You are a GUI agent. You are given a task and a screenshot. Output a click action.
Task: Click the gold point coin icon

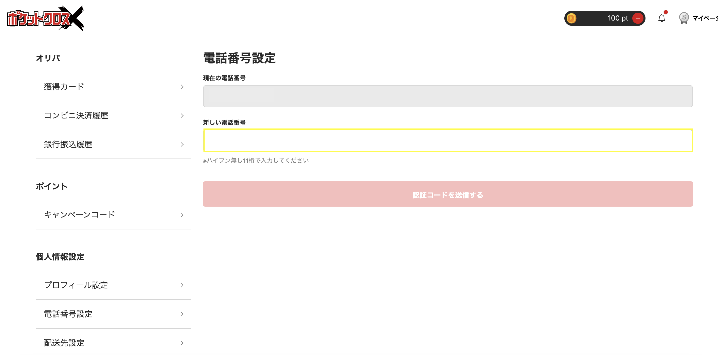[571, 18]
